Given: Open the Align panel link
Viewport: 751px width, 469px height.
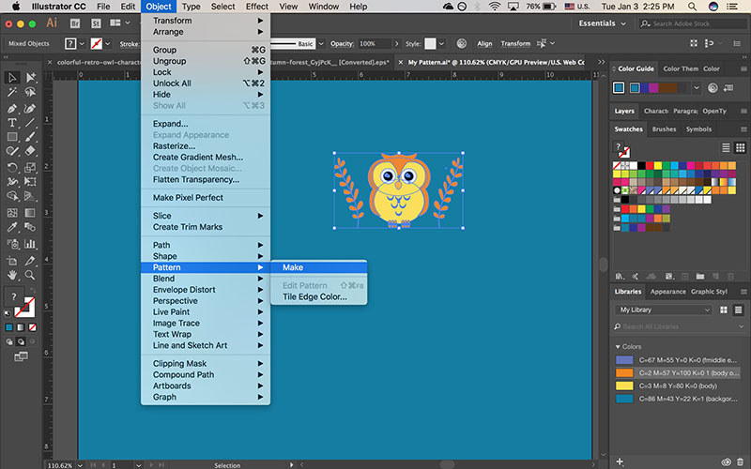Looking at the screenshot, I should (484, 43).
